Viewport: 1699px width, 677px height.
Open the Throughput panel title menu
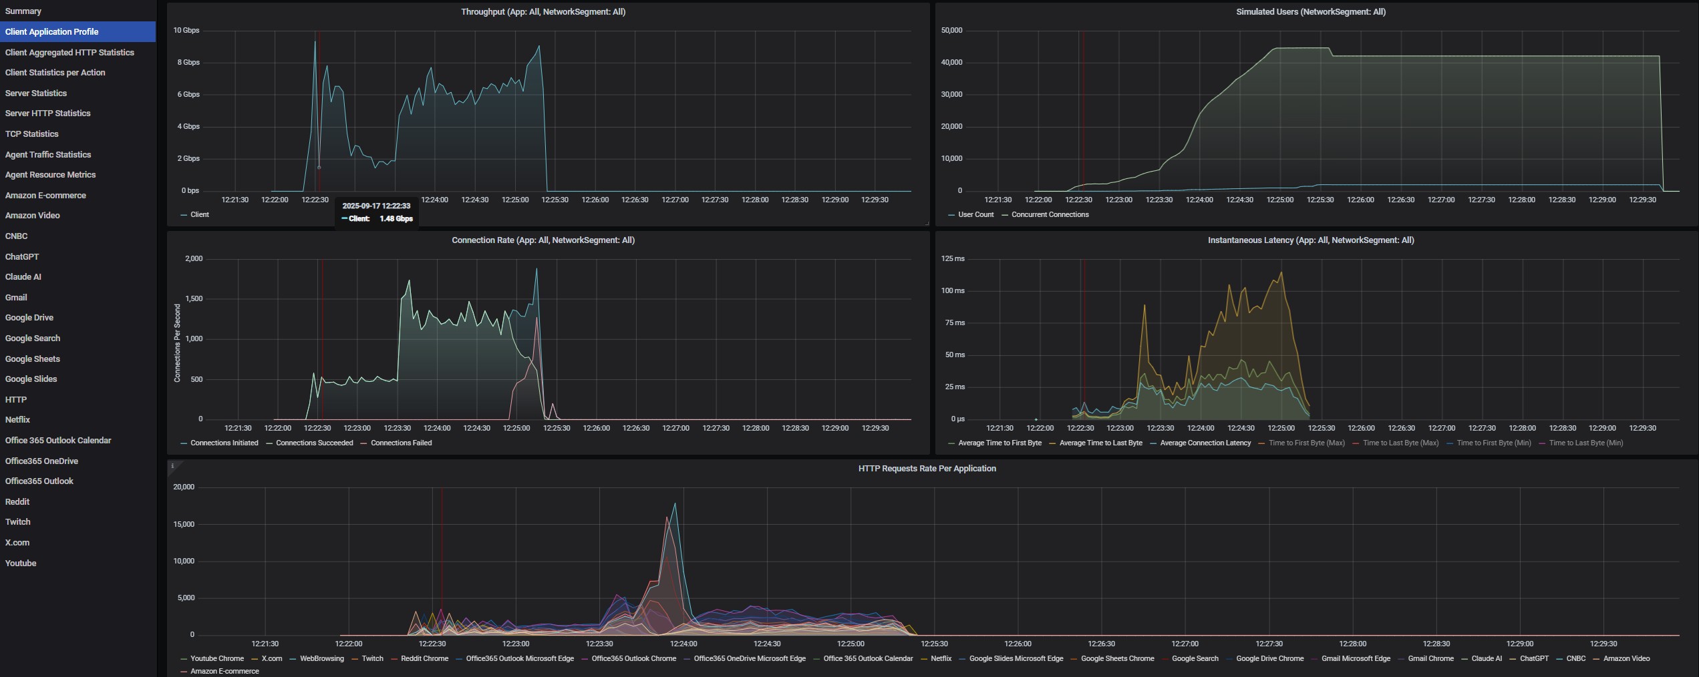coord(543,12)
